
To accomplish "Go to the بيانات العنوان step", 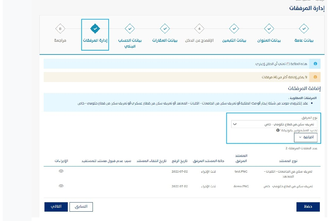I will pyautogui.click(x=269, y=41).
